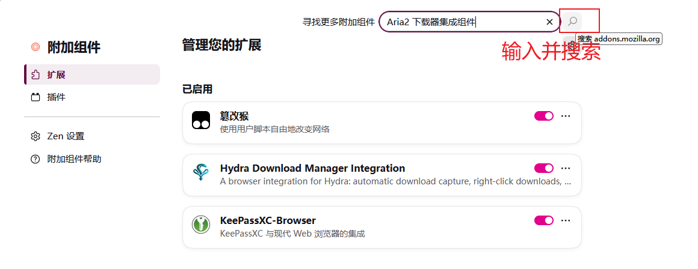Open Zen 设置 from sidebar

click(92, 136)
